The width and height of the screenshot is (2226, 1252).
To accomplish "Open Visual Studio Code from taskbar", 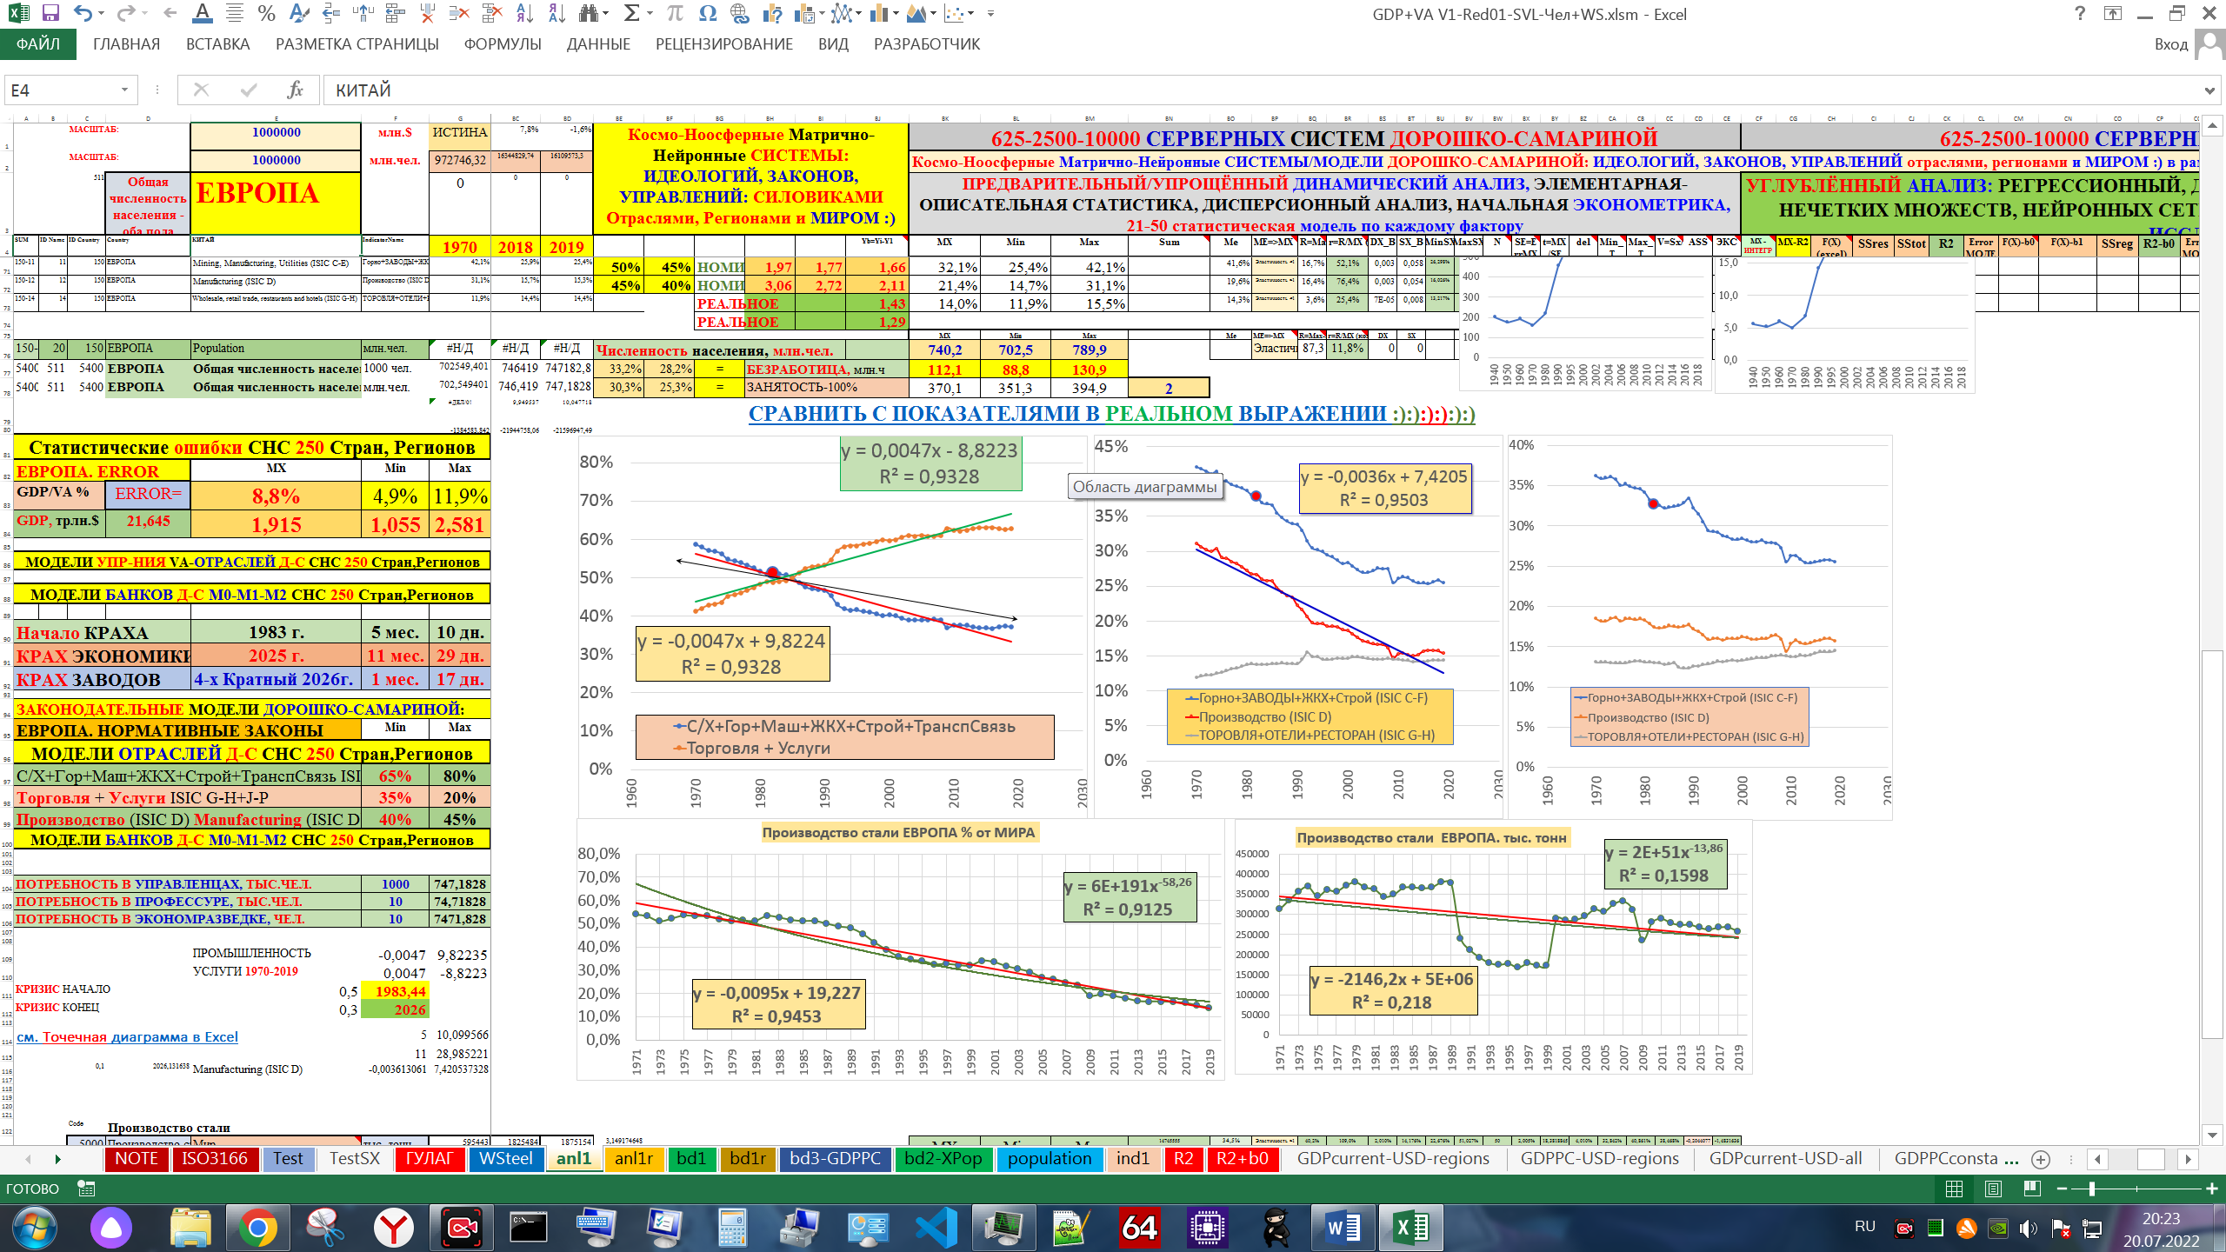I will pos(936,1228).
